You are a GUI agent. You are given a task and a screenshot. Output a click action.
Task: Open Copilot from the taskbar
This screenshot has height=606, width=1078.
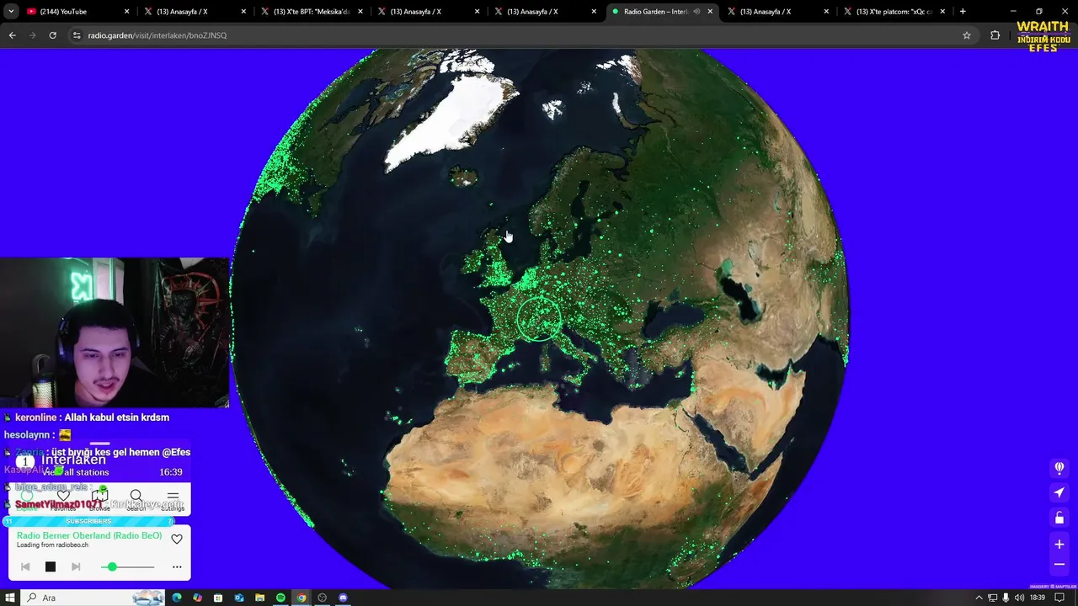(x=198, y=598)
